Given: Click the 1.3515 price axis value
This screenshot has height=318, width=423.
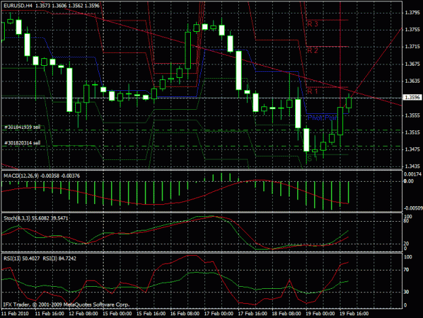Looking at the screenshot, I should (x=412, y=132).
